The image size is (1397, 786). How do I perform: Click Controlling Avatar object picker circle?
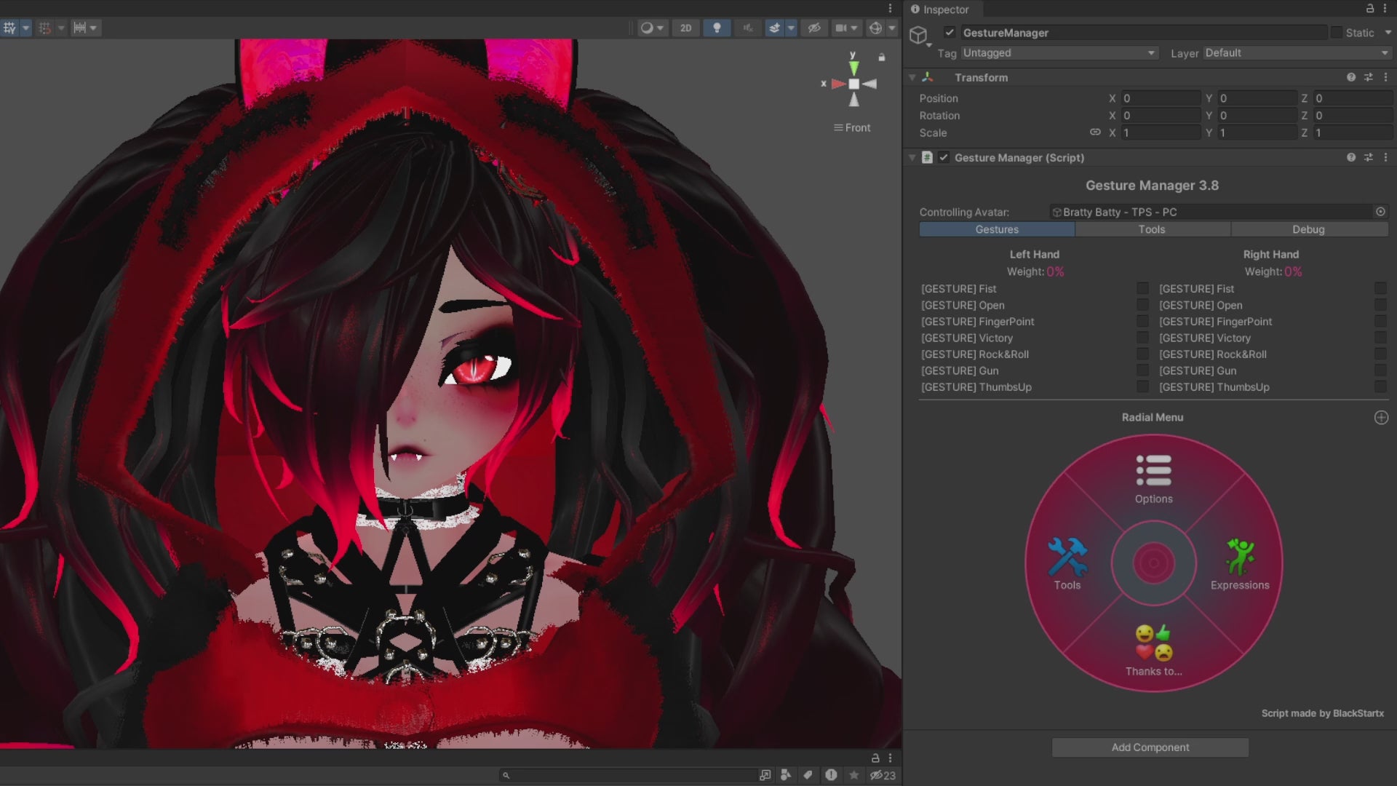1380,212
